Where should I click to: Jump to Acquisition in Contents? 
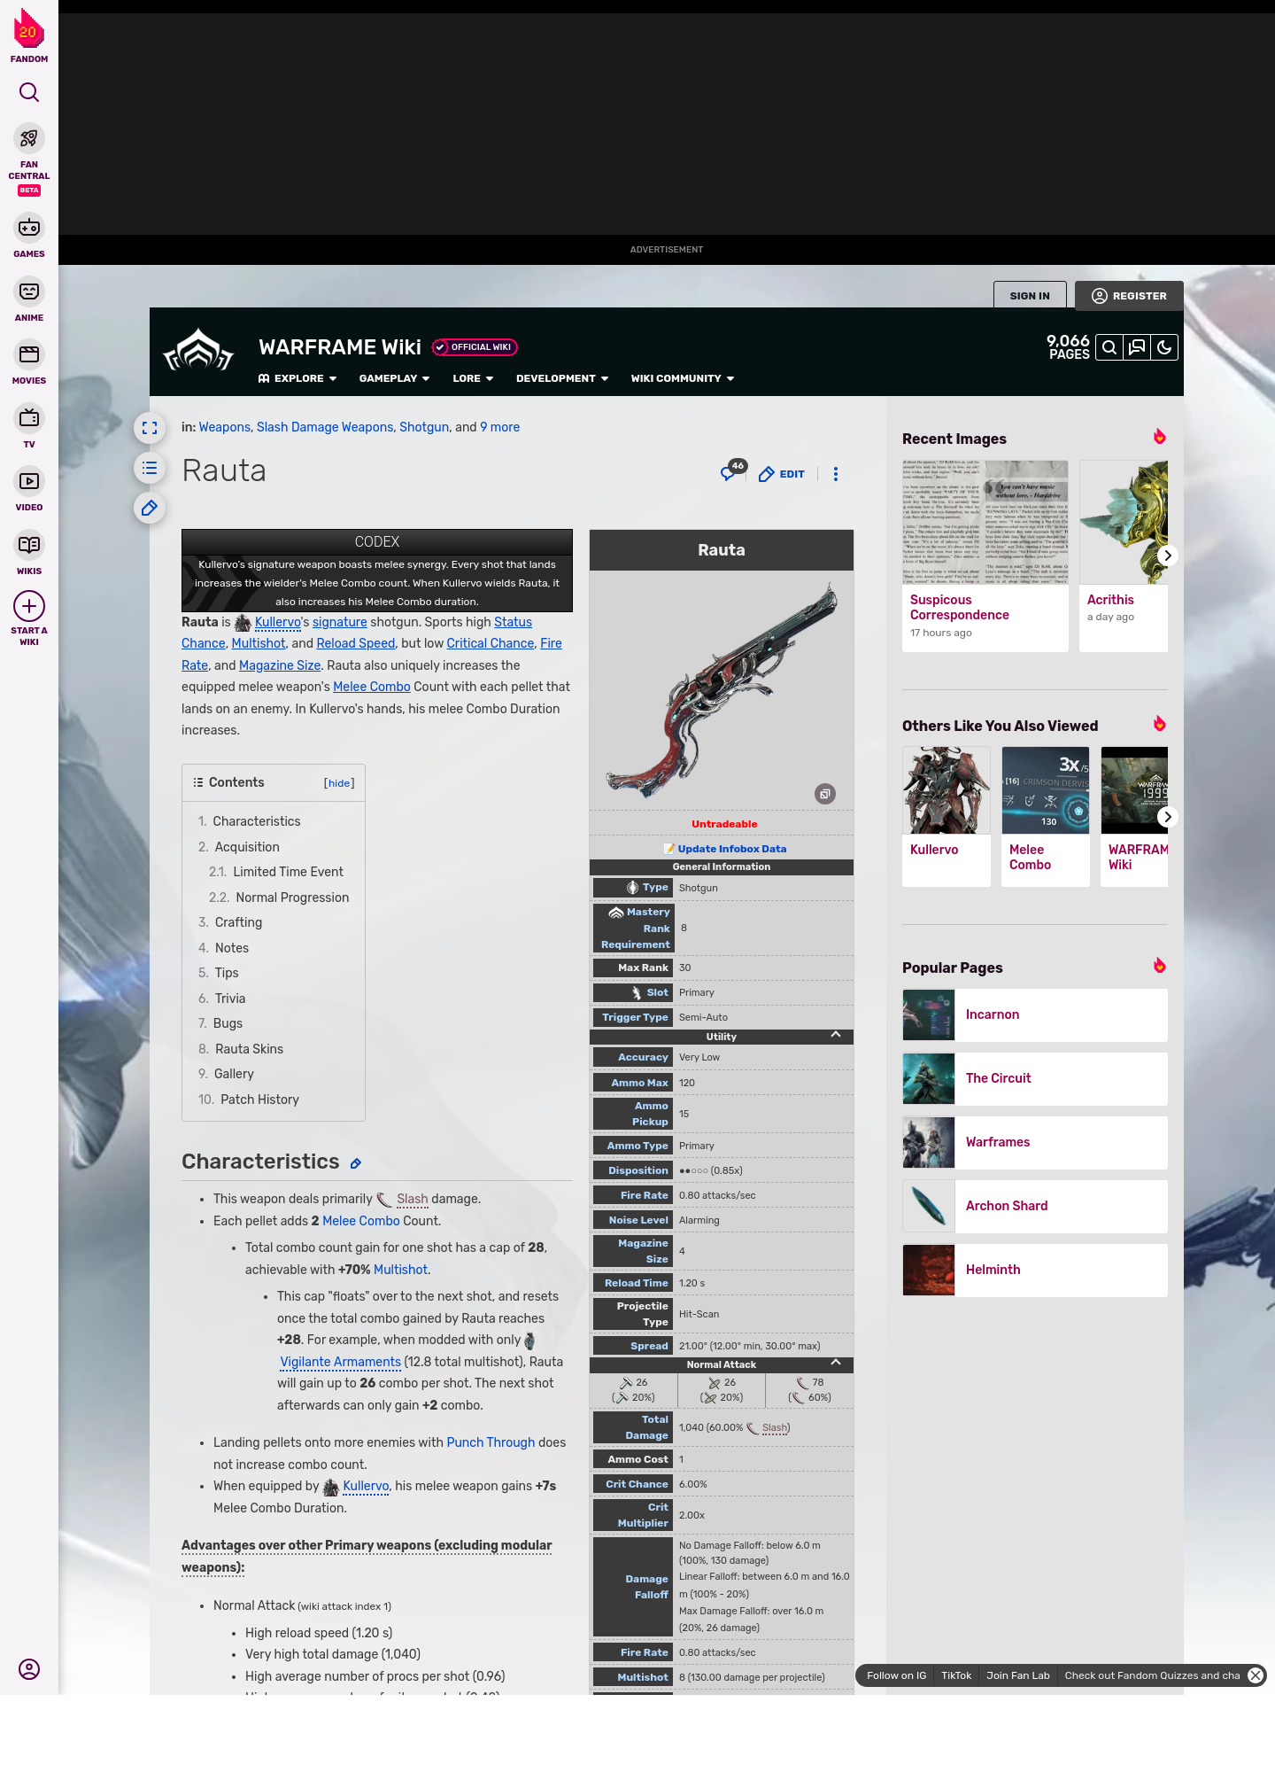point(247,847)
